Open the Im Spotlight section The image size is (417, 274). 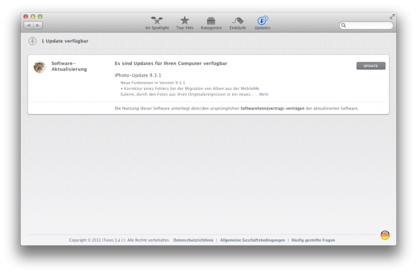157,23
